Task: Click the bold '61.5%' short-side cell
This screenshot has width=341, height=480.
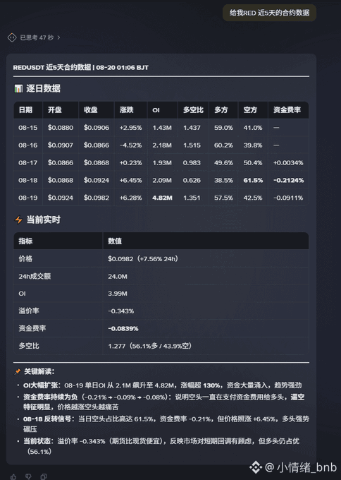Action: pyautogui.click(x=253, y=180)
